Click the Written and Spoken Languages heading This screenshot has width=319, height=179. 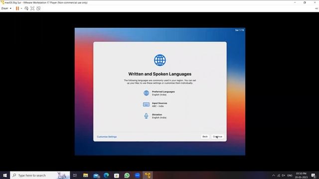(x=159, y=74)
